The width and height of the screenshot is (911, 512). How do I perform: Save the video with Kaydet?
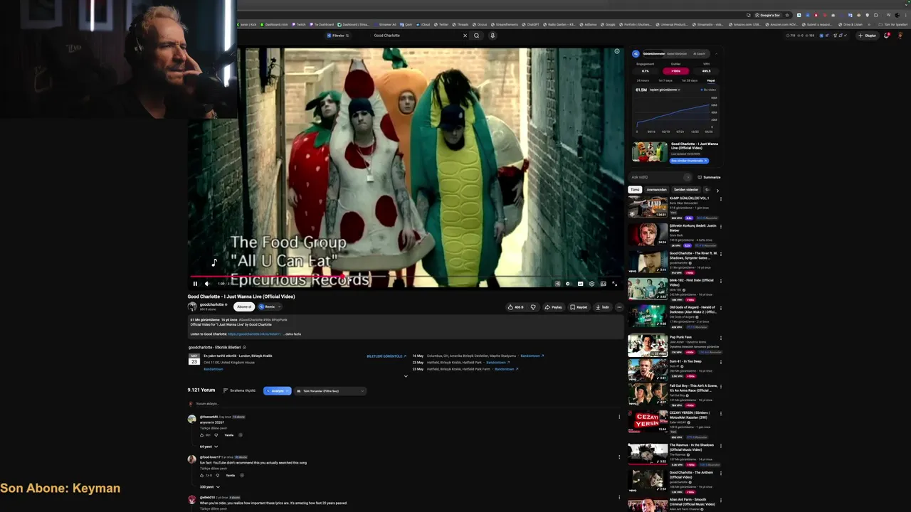[x=579, y=307]
